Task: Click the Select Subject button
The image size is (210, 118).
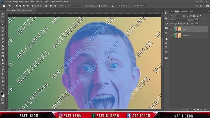Action: 122,6
